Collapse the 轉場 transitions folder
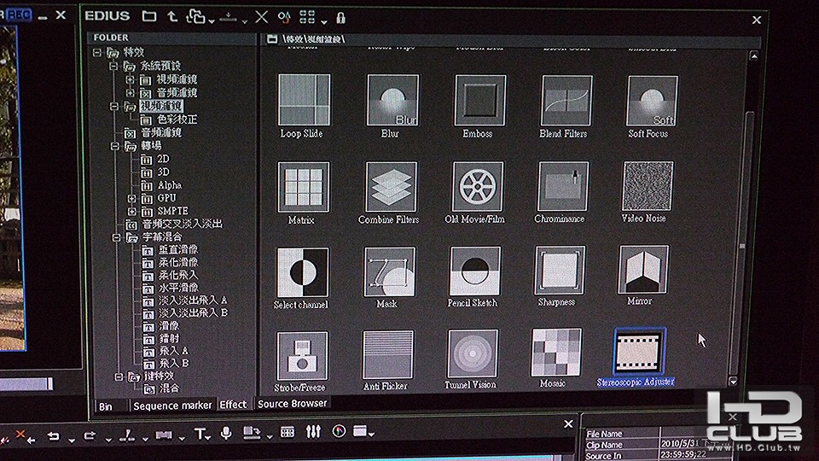 pyautogui.click(x=115, y=146)
